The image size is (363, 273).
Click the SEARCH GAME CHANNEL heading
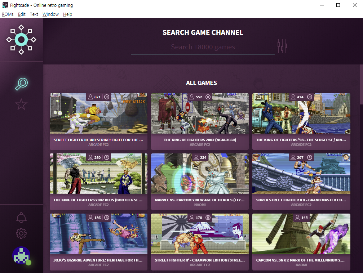click(203, 32)
